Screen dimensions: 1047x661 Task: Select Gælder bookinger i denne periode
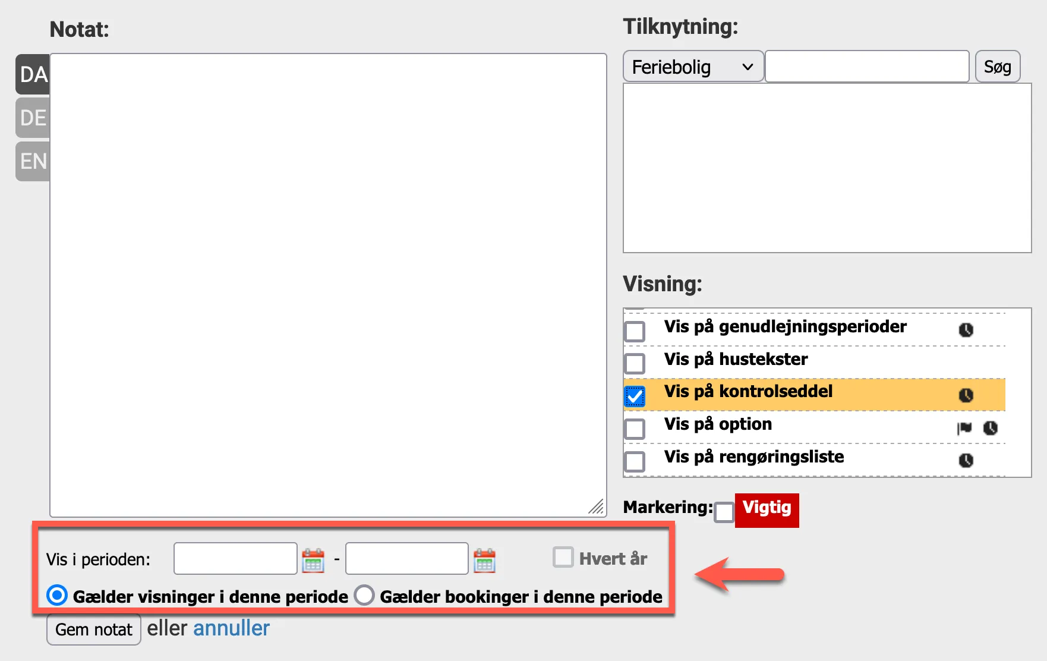click(364, 595)
